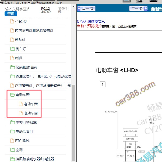Collapse the open 电动车窗 folder
Image resolution: width=162 pixels, height=162 pixels.
click(x=23, y=95)
